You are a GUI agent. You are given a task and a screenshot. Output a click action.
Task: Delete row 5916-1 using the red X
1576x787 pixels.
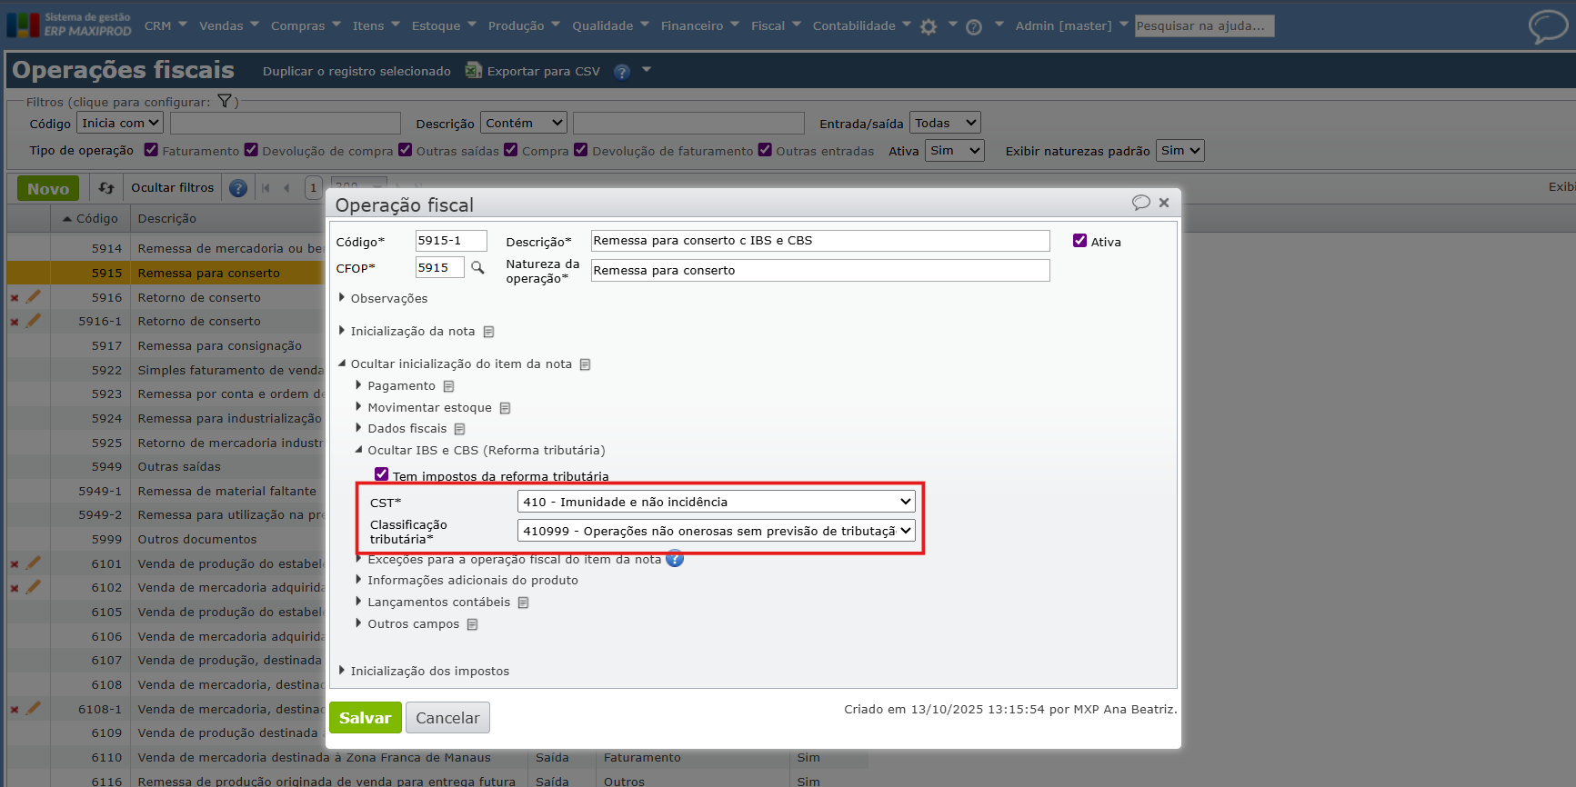coord(15,322)
